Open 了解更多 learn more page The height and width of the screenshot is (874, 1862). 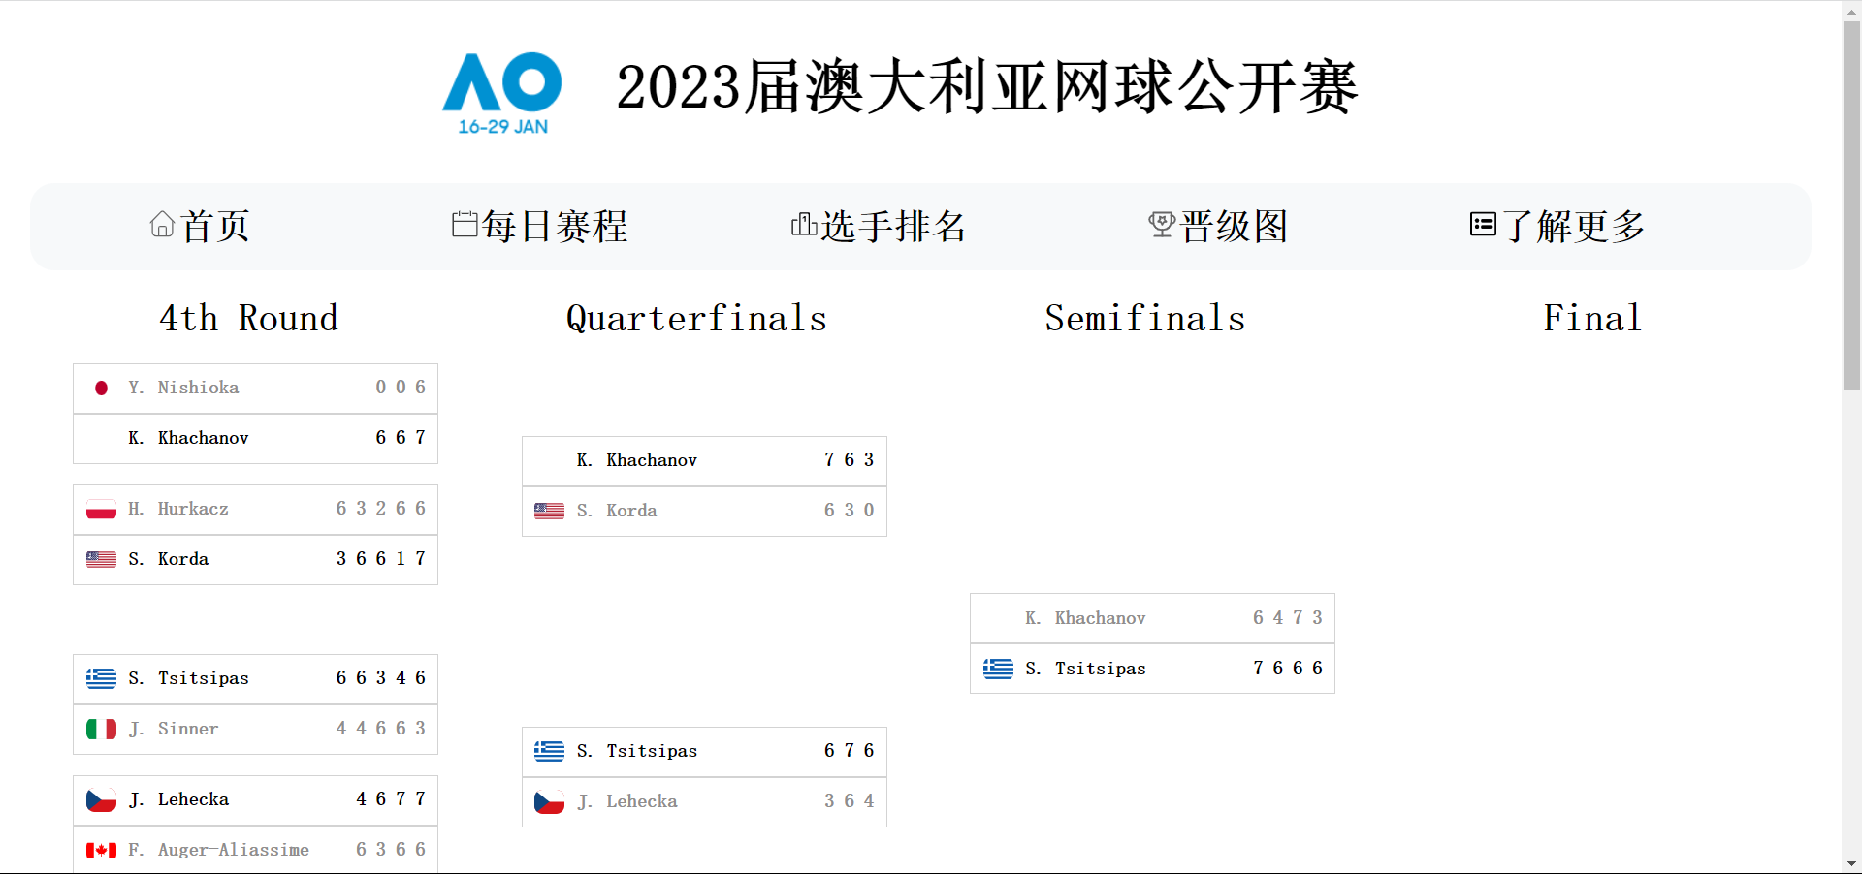point(1574,227)
